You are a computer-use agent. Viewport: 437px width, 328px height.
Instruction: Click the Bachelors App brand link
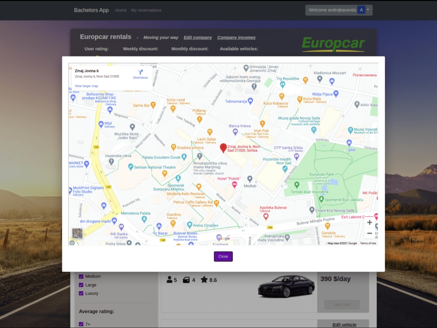[x=91, y=10]
